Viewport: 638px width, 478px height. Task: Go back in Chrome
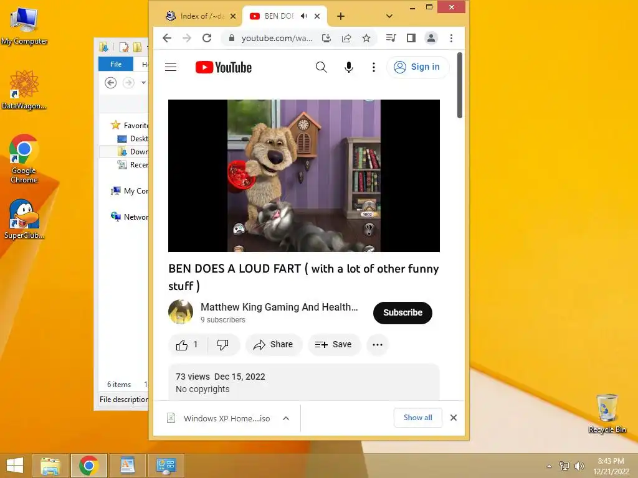167,38
